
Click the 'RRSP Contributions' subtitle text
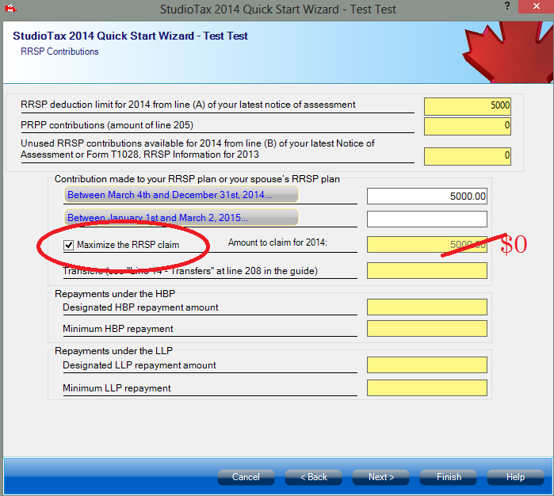tap(59, 52)
